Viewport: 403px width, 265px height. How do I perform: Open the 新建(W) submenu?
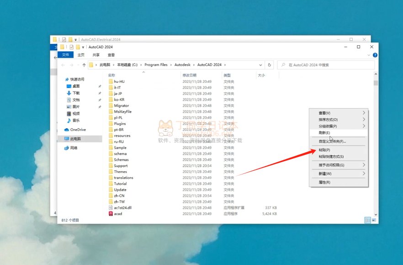pos(339,173)
